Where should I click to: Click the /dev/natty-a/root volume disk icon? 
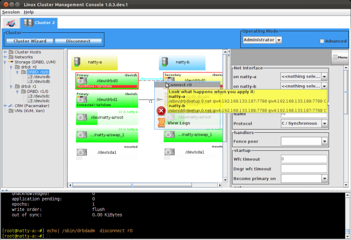pos(82,117)
